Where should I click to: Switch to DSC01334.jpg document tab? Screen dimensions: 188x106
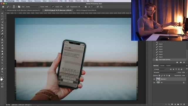pyautogui.click(x=86, y=10)
